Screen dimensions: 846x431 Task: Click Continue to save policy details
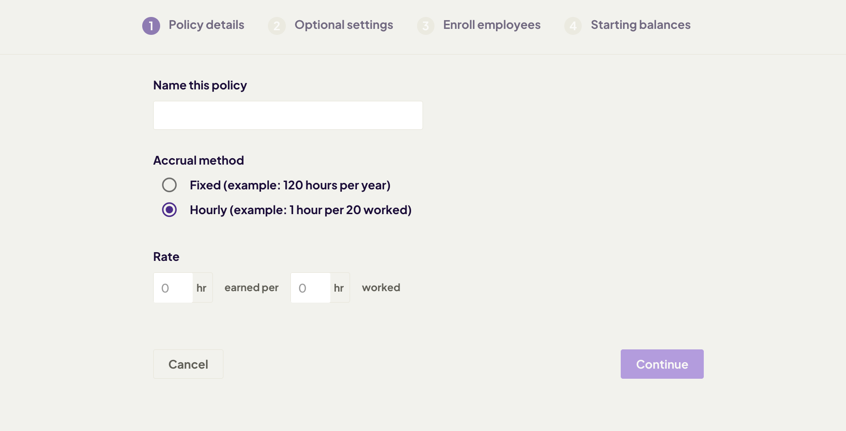pyautogui.click(x=662, y=364)
